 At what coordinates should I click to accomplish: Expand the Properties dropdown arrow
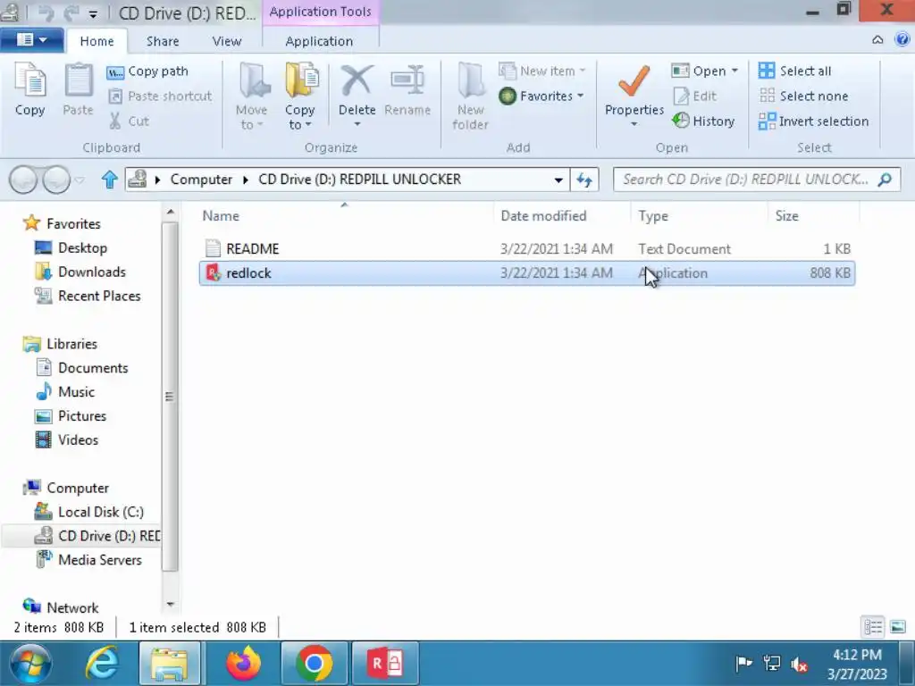click(634, 124)
